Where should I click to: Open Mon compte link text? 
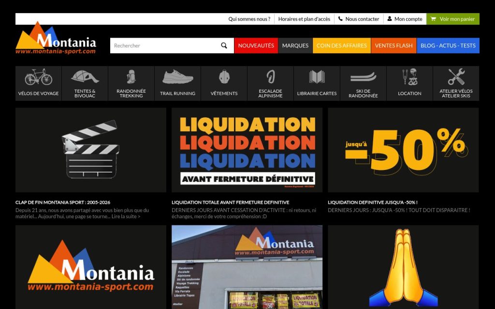[408, 19]
